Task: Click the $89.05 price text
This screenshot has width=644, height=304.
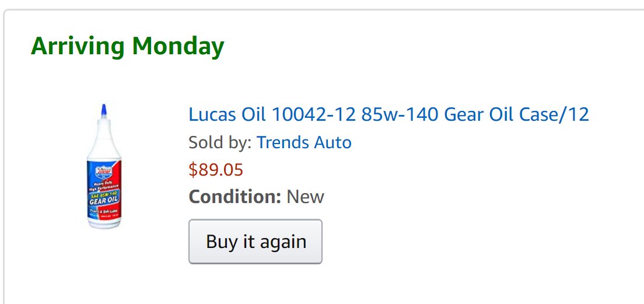Action: [x=216, y=170]
